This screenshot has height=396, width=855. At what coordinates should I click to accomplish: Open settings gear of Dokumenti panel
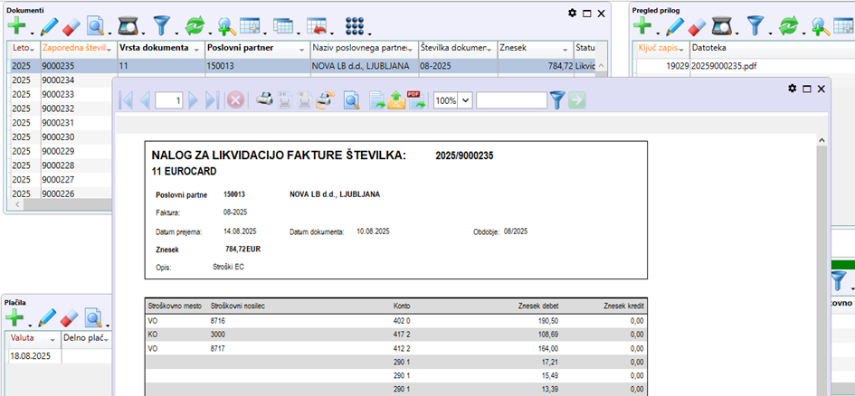coord(572,13)
